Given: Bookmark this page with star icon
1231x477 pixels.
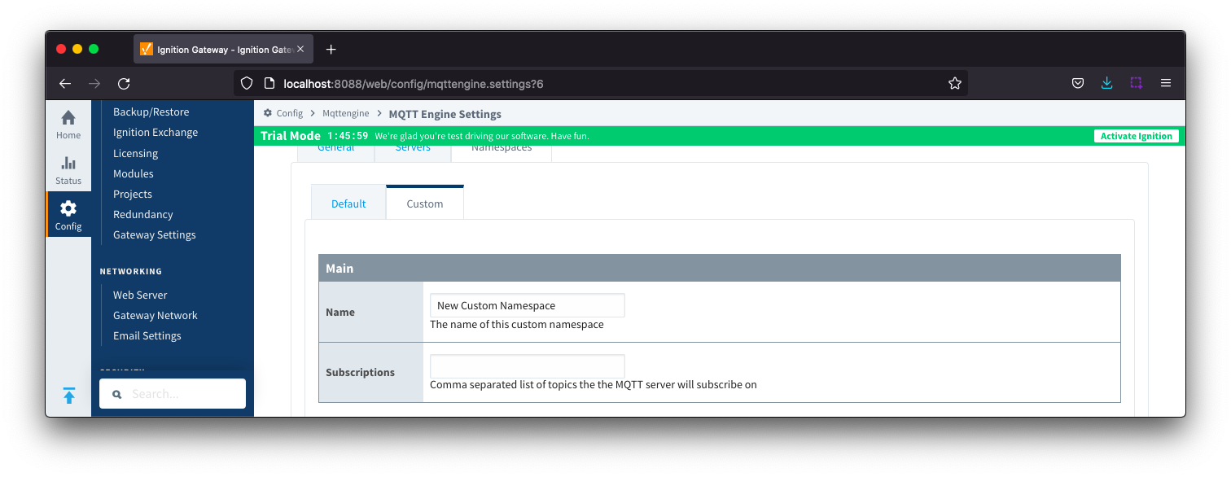Looking at the screenshot, I should (x=955, y=83).
